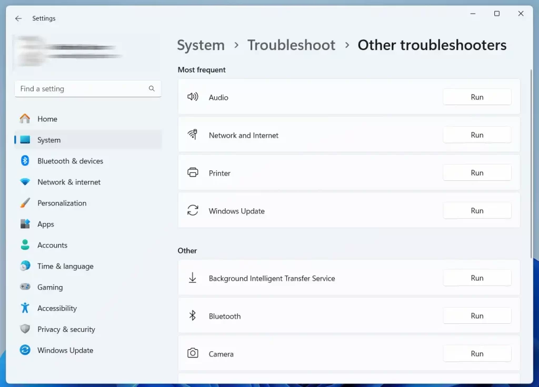Click the Home house icon in sidebar

point(25,119)
